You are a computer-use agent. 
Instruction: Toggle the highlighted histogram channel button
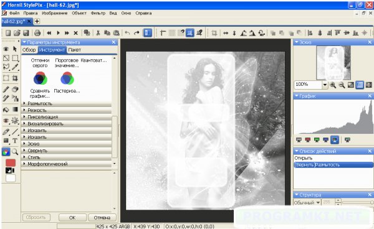tap(335, 140)
